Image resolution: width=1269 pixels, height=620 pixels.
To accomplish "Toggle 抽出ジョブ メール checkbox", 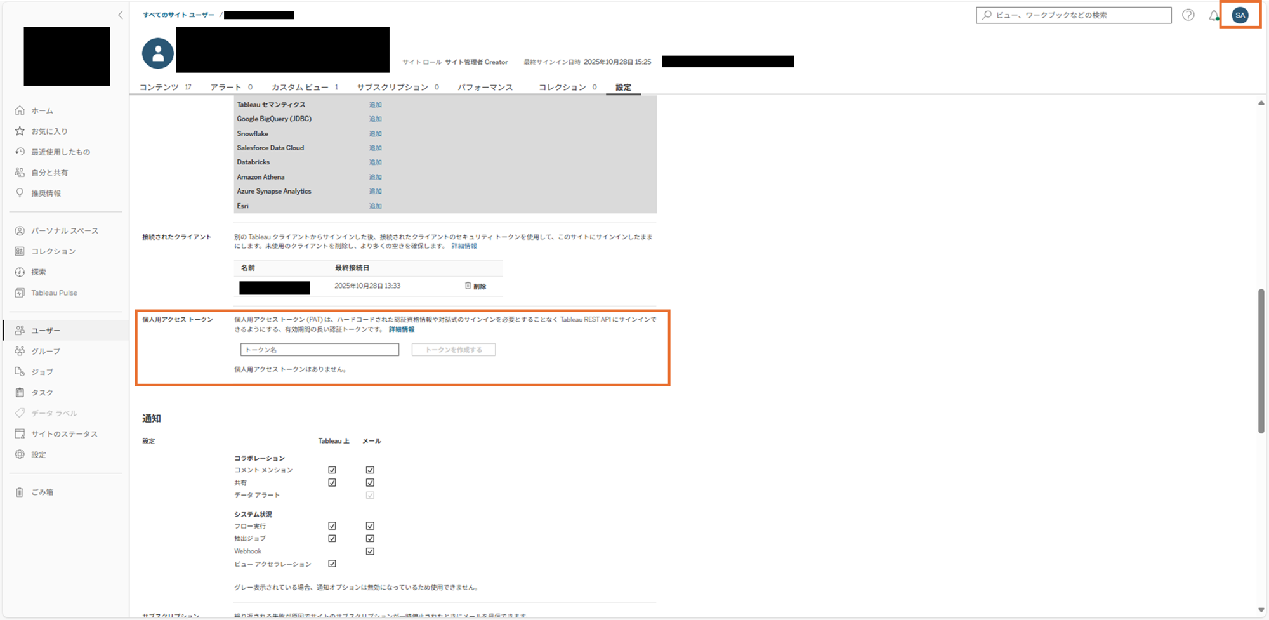I will click(370, 539).
